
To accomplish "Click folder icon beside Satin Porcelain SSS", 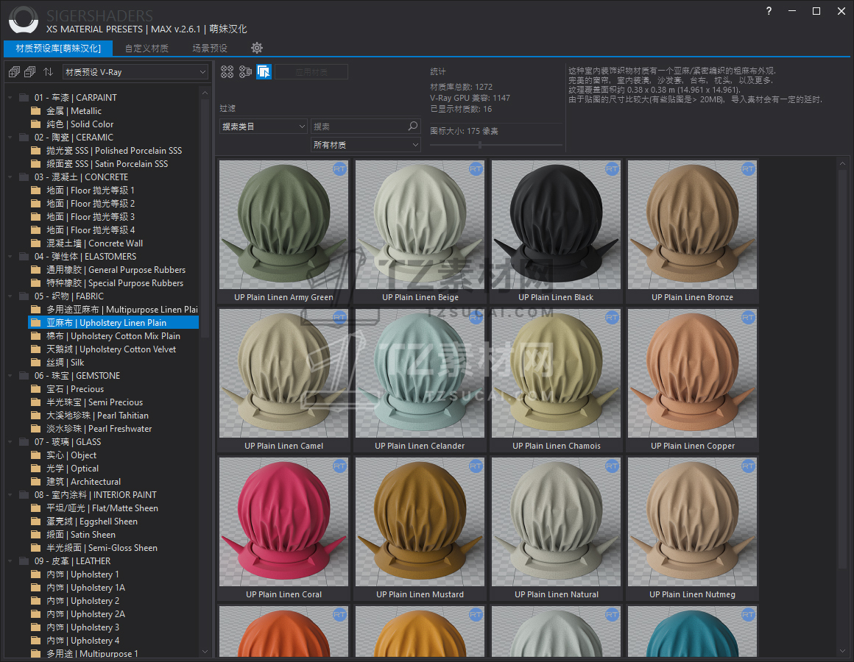I will click(36, 164).
